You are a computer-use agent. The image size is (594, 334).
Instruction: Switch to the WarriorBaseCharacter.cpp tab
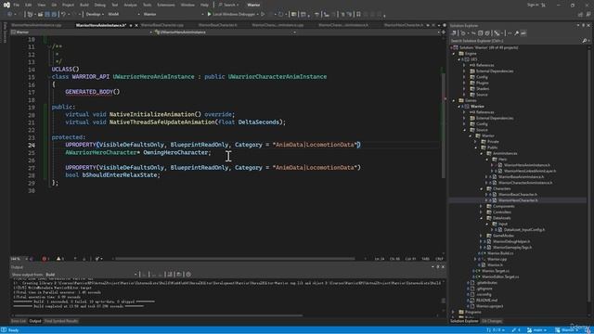coord(162,25)
